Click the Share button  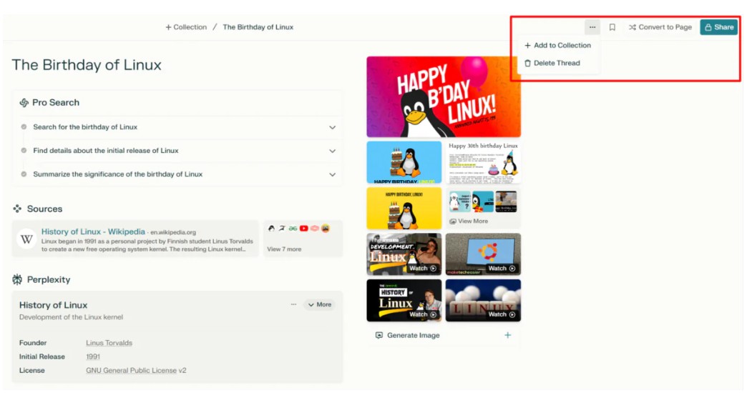pyautogui.click(x=719, y=27)
